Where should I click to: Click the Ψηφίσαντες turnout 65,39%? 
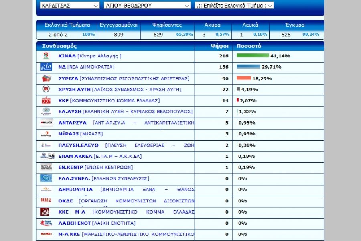pos(185,35)
